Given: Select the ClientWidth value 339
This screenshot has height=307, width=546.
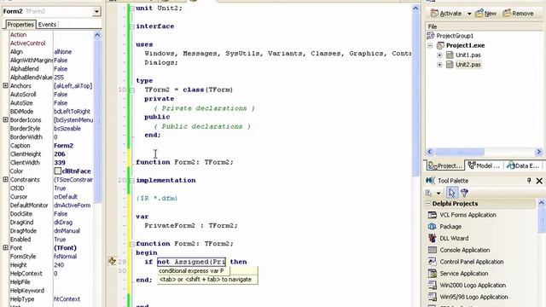Looking at the screenshot, I should [x=60, y=163].
